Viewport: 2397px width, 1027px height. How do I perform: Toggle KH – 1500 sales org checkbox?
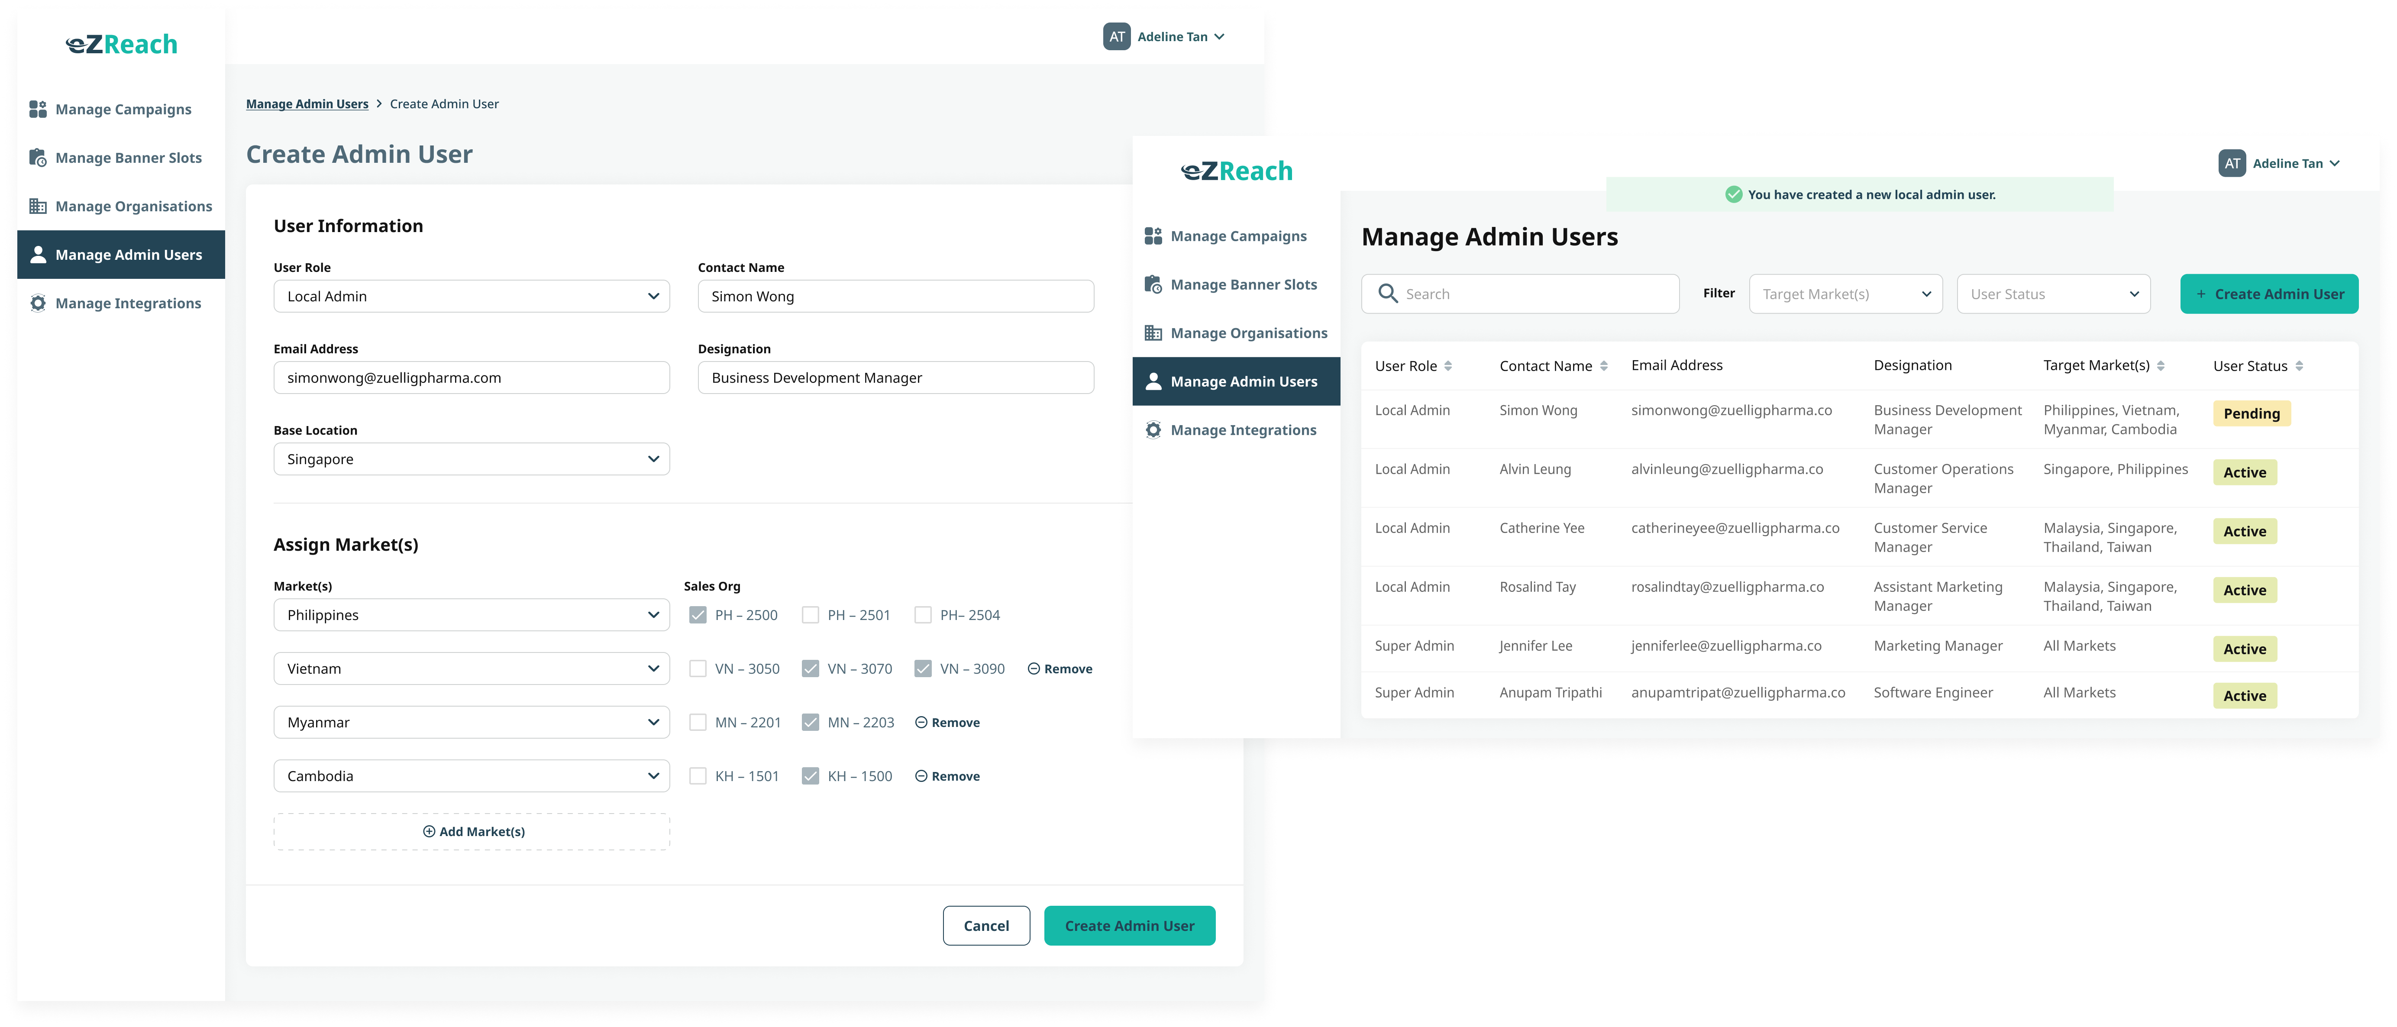click(x=811, y=776)
